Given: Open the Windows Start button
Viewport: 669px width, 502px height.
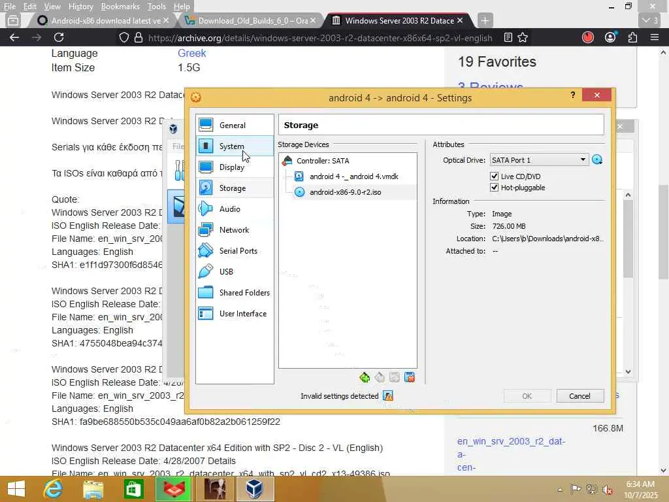Looking at the screenshot, I should (16, 489).
